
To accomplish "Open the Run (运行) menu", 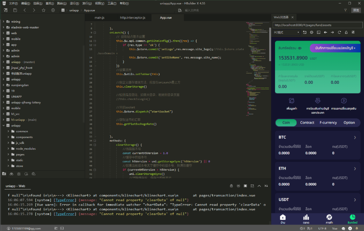I will pos(74,3).
